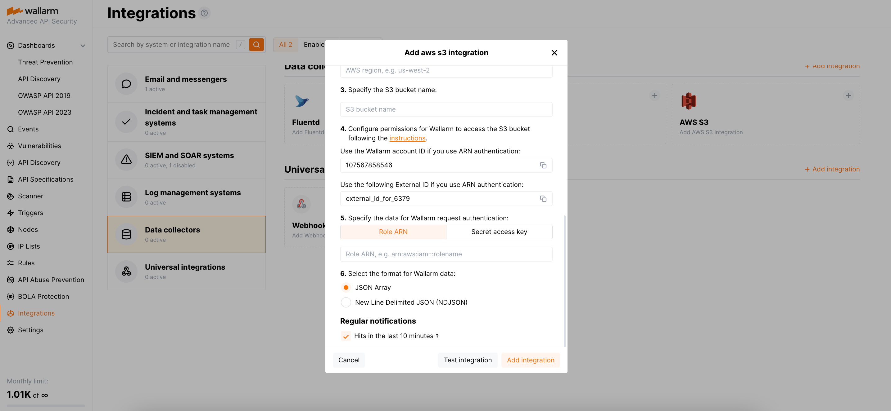Select Role ARN authentication option
This screenshot has height=411, width=891.
393,232
